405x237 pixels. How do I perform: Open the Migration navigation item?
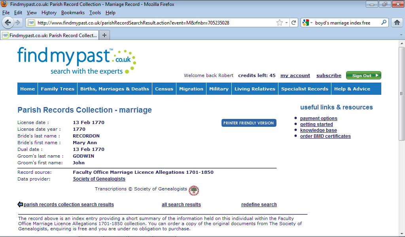[x=191, y=89]
